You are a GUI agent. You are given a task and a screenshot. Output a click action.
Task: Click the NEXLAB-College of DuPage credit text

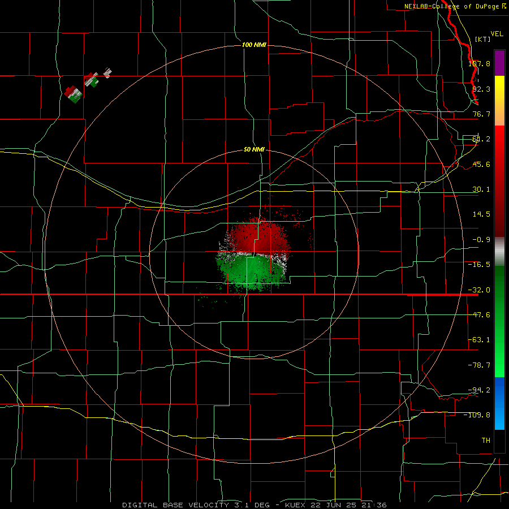(x=455, y=6)
